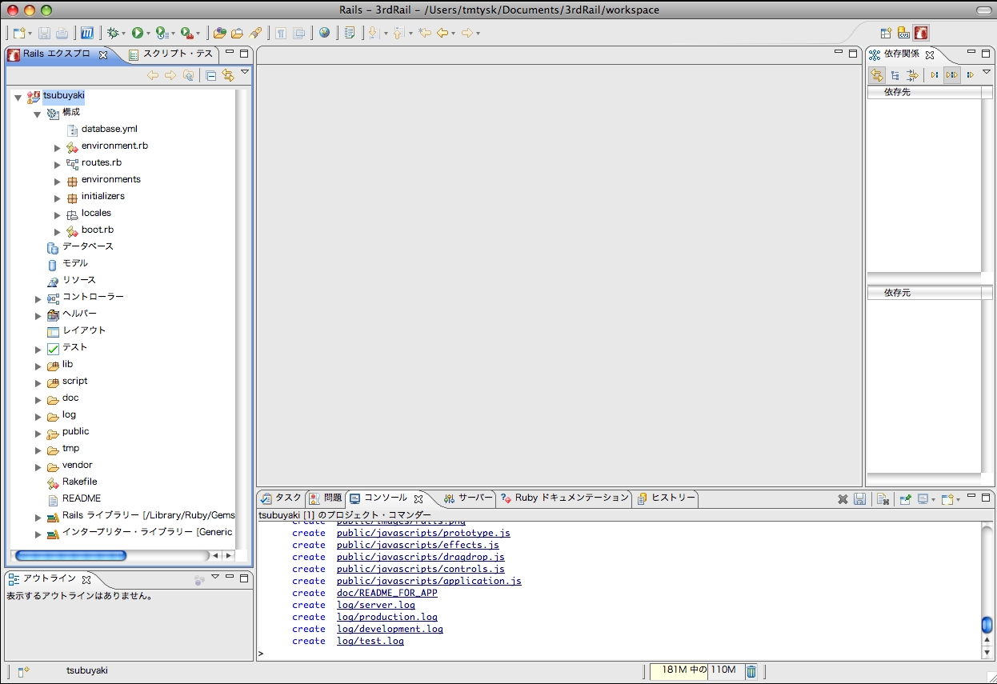The height and width of the screenshot is (684, 997).
Task: Open the 依存関係 view menu triangle
Action: 987,72
